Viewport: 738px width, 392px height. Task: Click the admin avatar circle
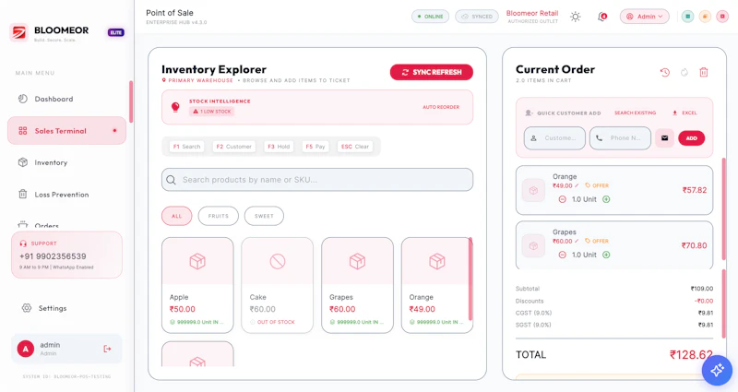coord(26,349)
